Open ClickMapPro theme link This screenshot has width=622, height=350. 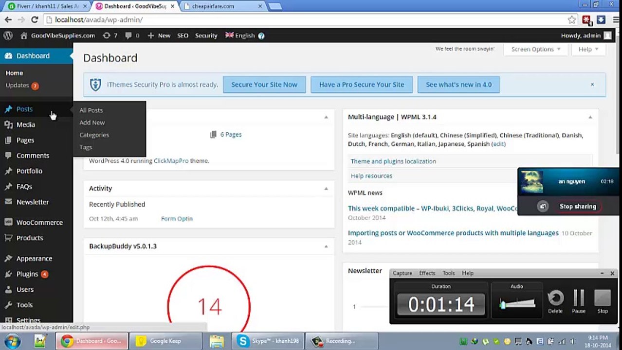pos(171,161)
